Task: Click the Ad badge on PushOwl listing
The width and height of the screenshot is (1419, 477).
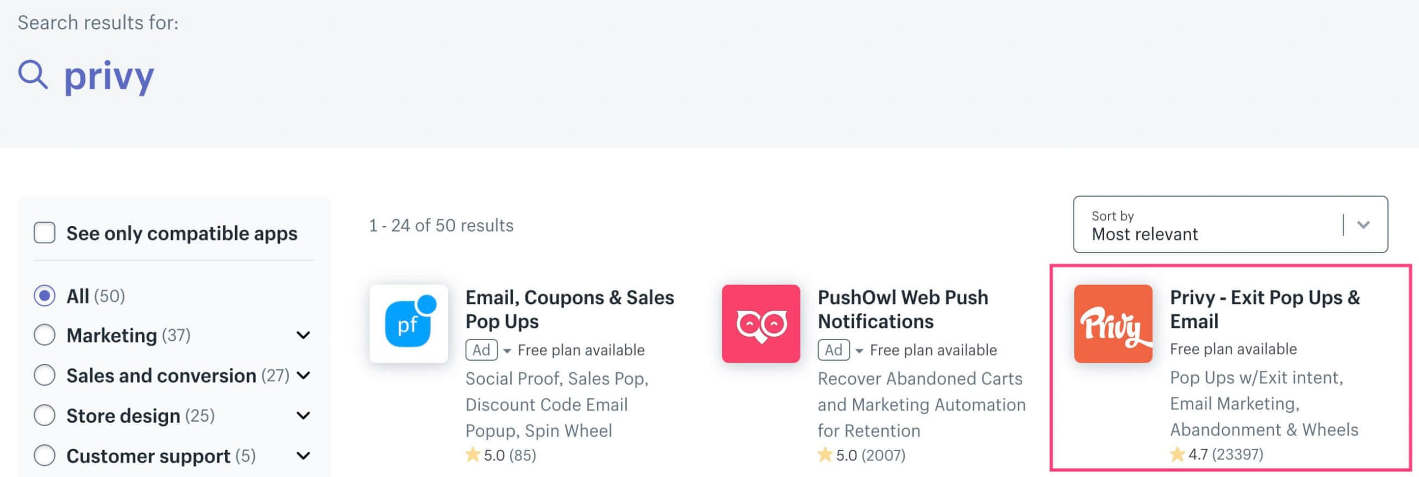Action: 833,350
